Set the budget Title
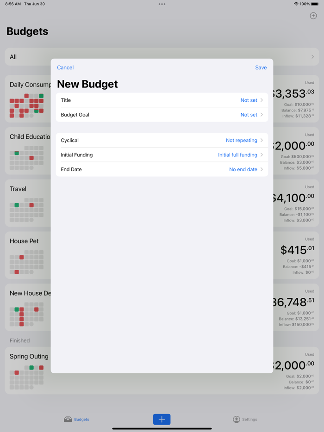Viewport: 324px width, 432px height. pyautogui.click(x=162, y=100)
